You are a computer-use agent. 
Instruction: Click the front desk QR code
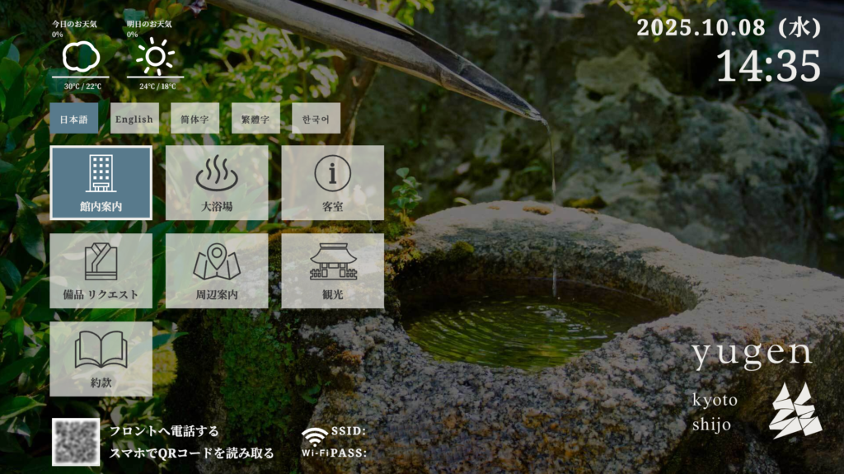pos(76,442)
